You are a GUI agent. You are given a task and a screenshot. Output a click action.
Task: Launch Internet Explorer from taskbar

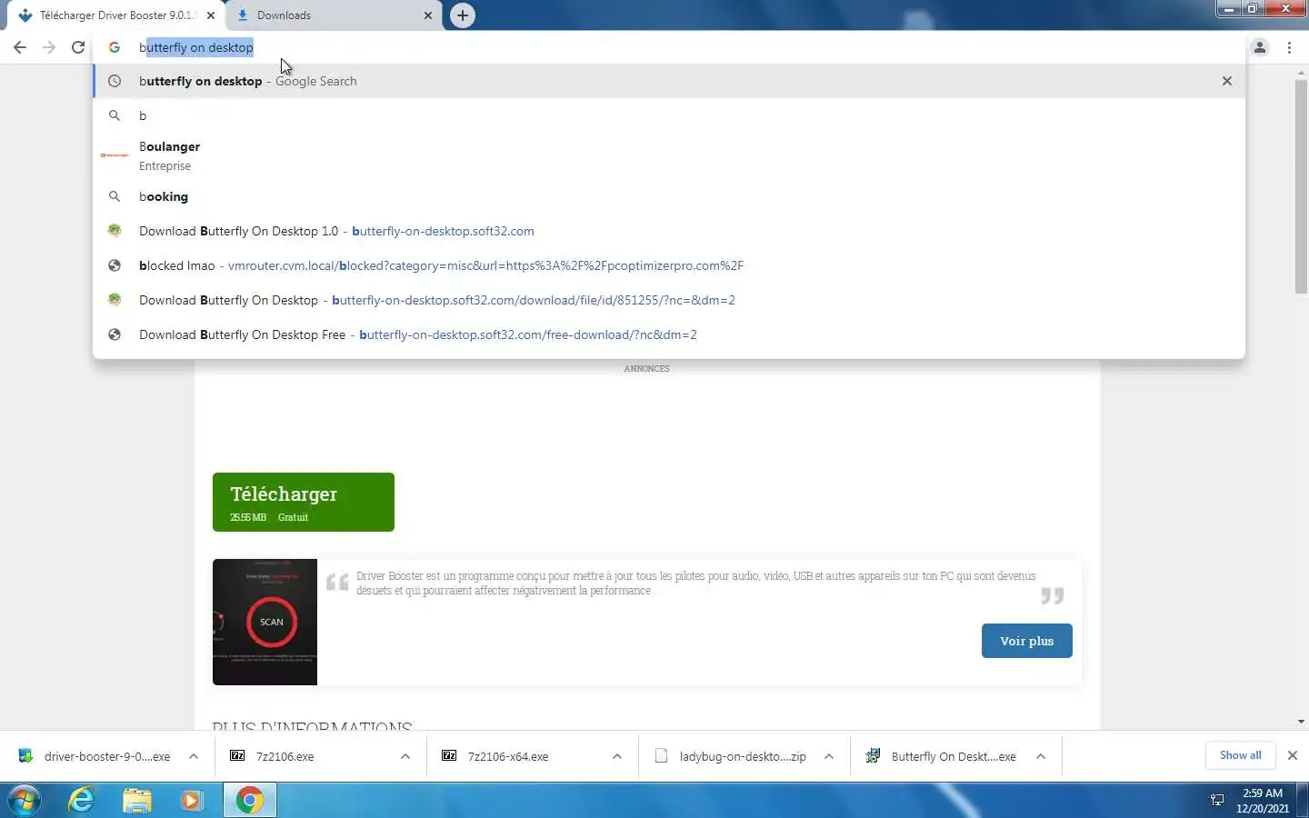(x=82, y=800)
